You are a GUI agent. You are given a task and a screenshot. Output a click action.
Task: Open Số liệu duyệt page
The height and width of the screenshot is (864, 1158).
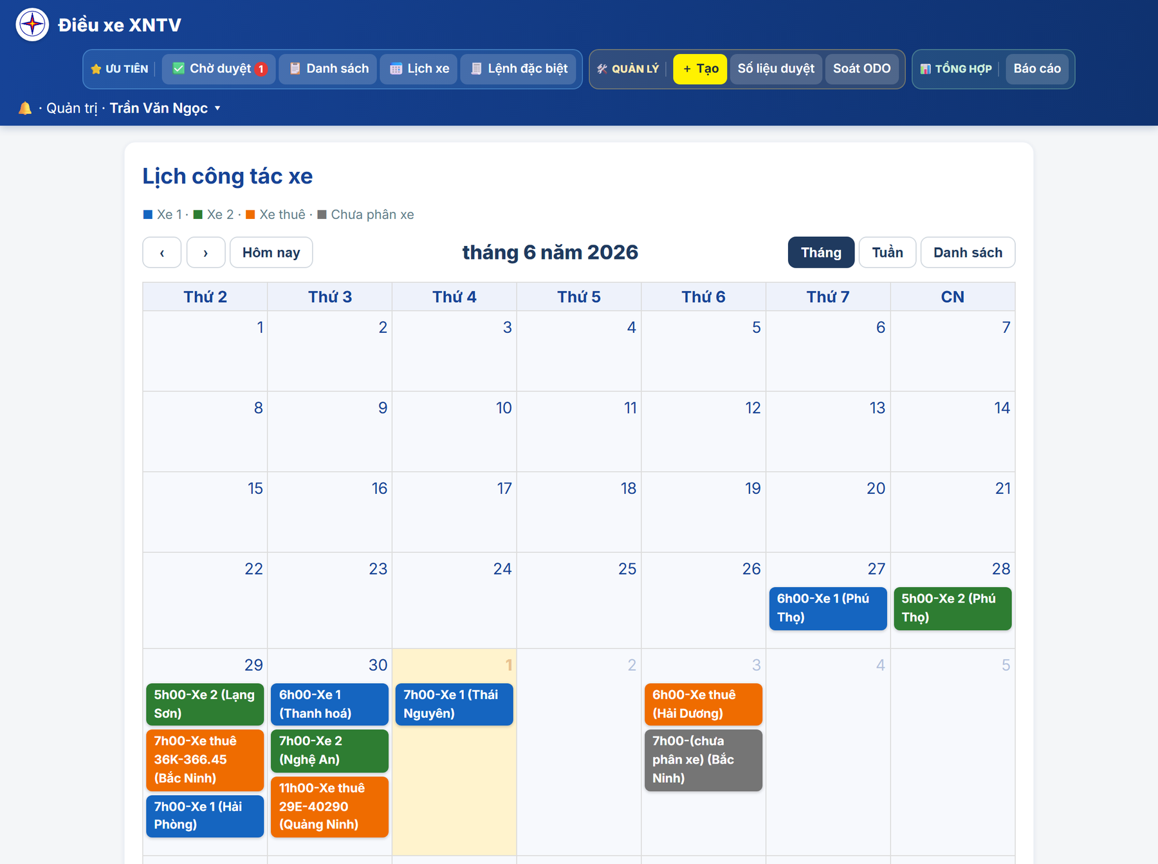776,69
